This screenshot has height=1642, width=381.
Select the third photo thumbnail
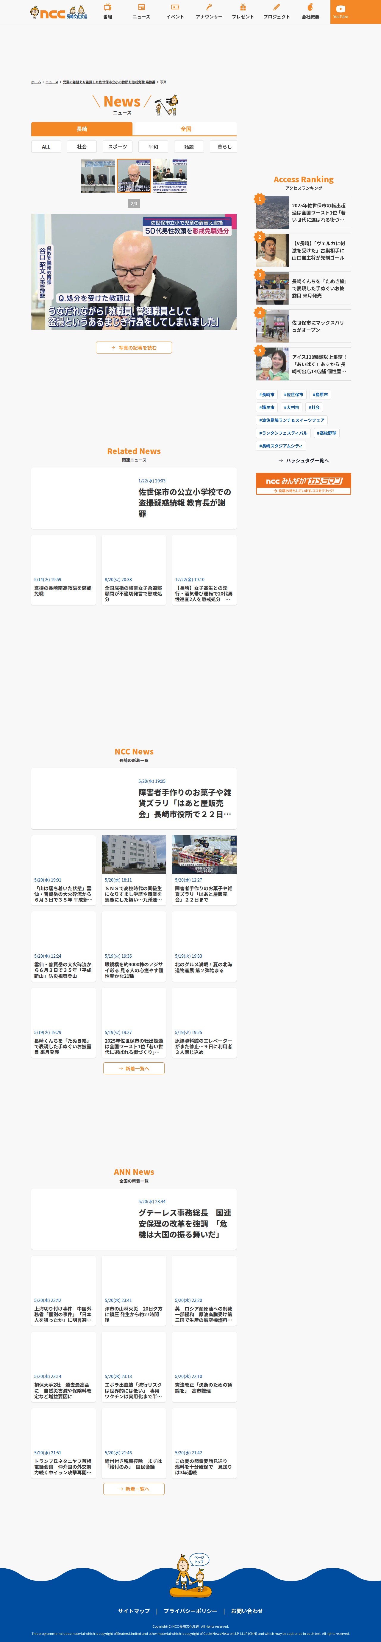(170, 176)
